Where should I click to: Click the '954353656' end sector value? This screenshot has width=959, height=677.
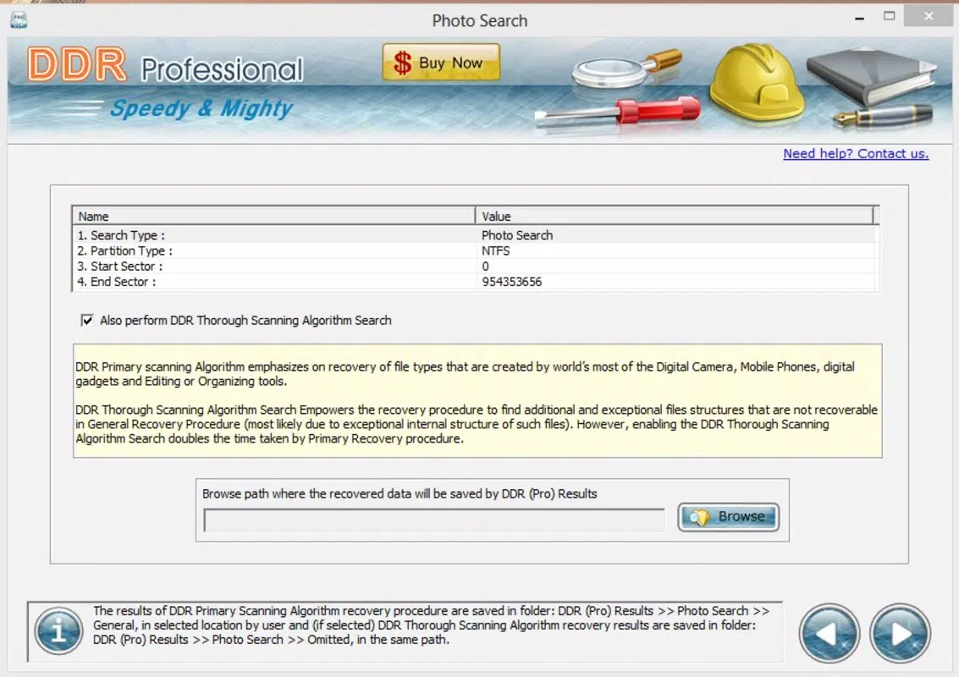[x=512, y=282]
